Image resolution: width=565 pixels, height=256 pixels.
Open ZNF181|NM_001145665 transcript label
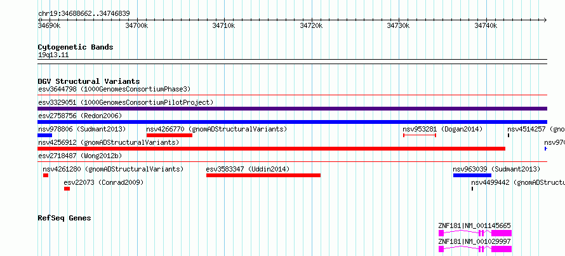click(x=475, y=226)
